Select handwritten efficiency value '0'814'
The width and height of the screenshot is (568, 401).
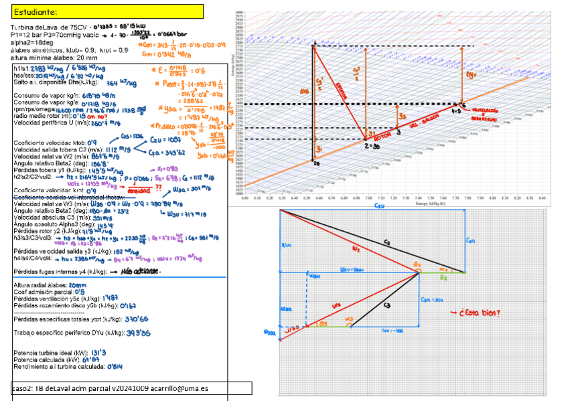(x=115, y=367)
